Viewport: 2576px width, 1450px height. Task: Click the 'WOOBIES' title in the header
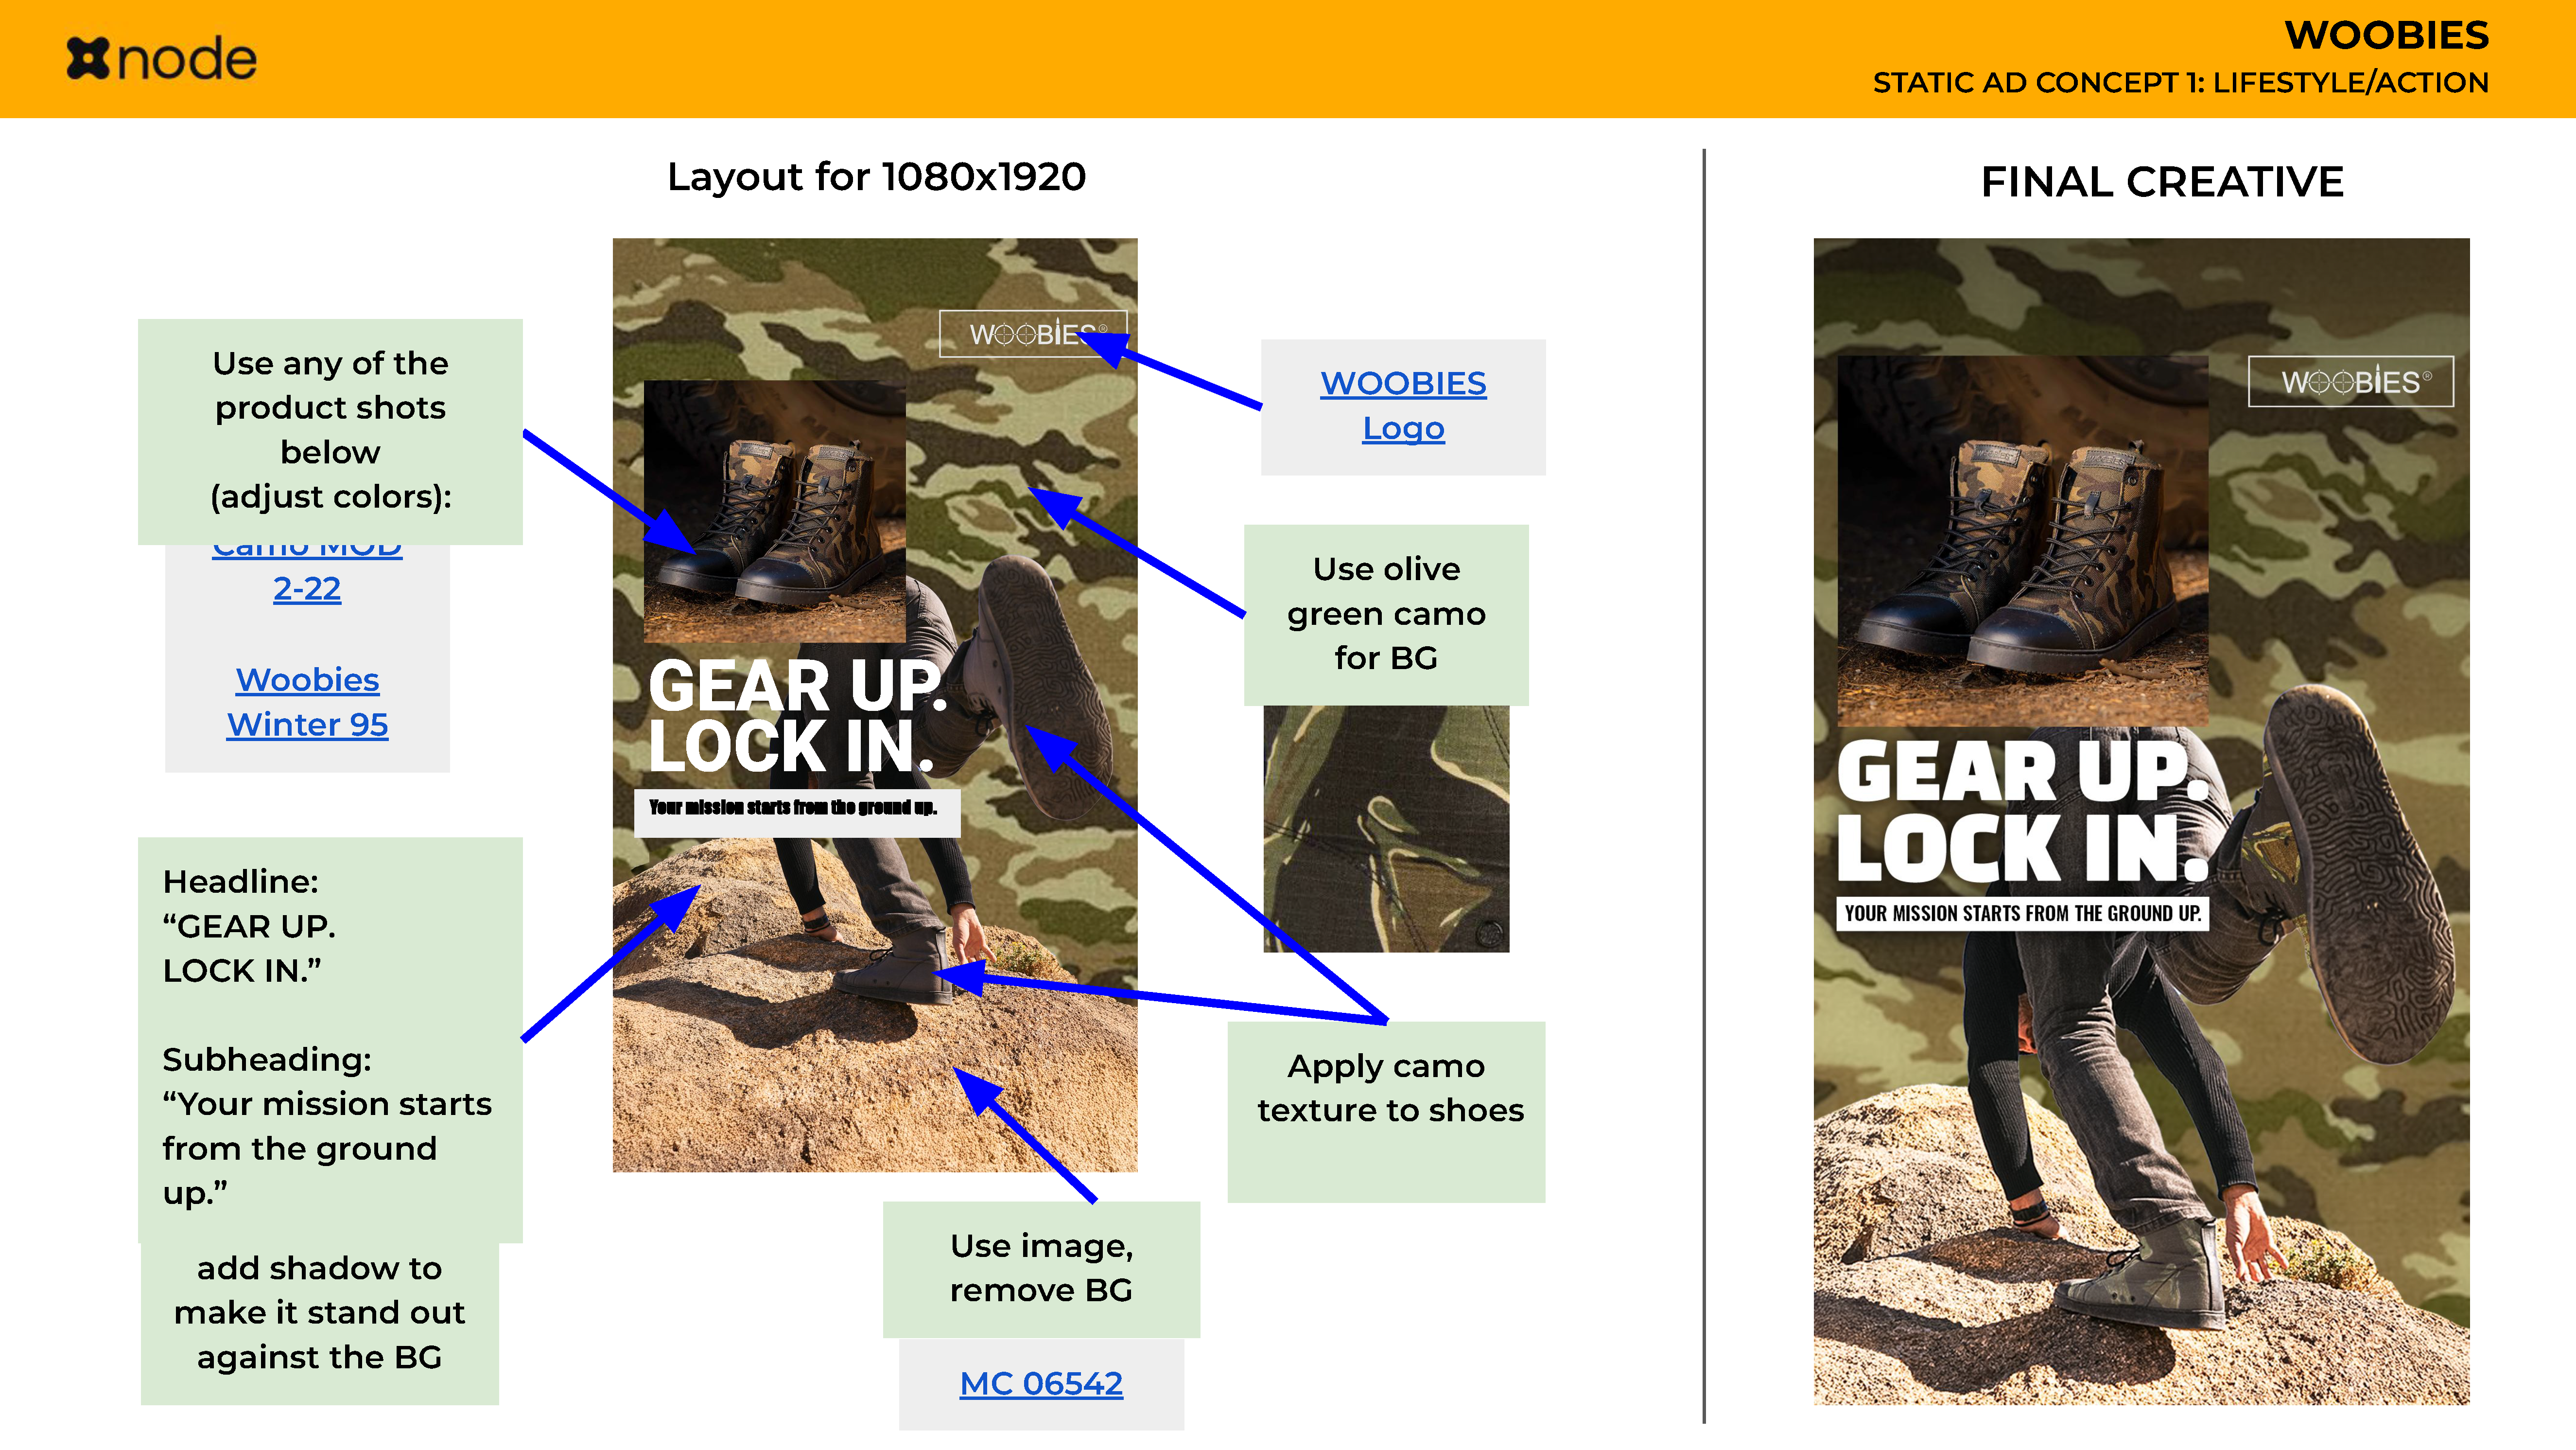point(2387,35)
